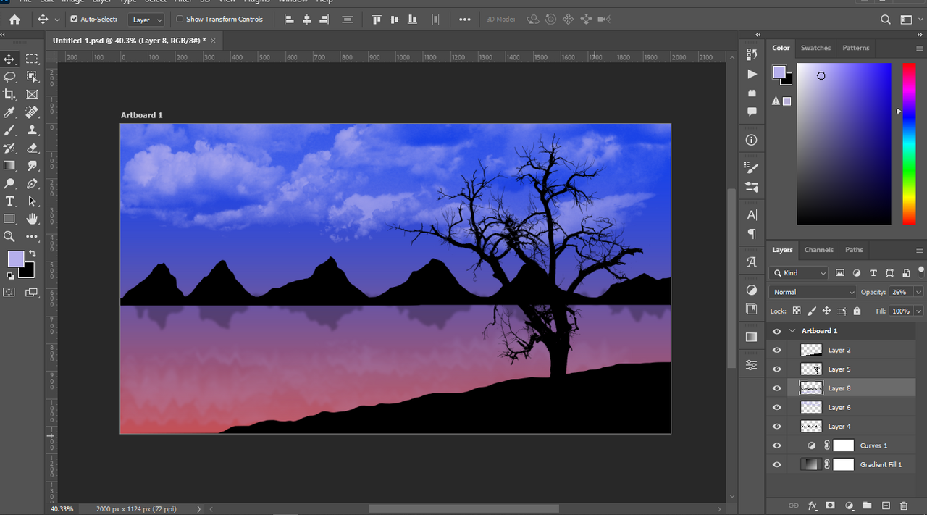Click the vertical hue slider strip
This screenshot has height=515, width=927.
[908, 143]
